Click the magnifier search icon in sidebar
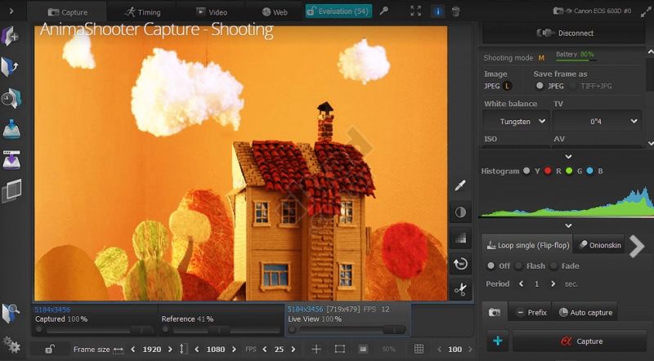Viewport: 654px width, 361px height. (11, 314)
